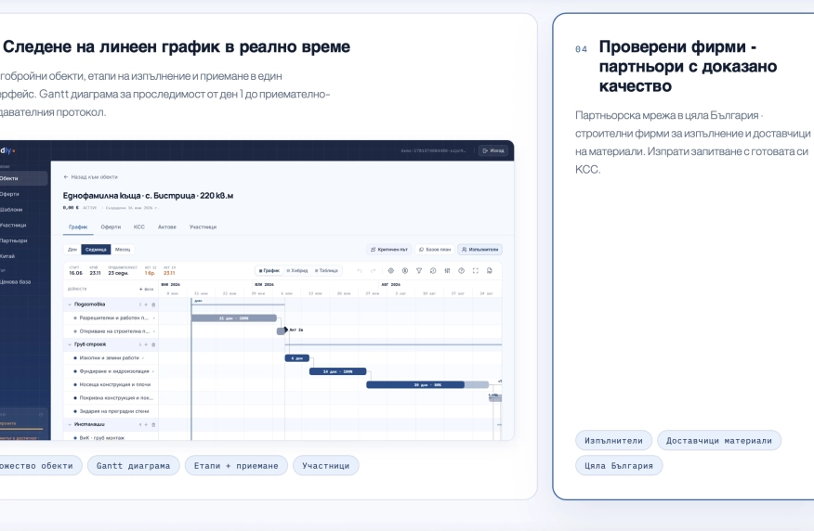Click the plus icon on the Груб строеж row

tap(146, 344)
